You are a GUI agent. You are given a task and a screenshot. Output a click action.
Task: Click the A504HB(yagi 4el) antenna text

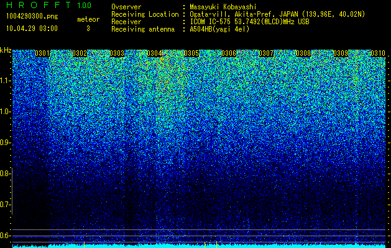(219, 29)
